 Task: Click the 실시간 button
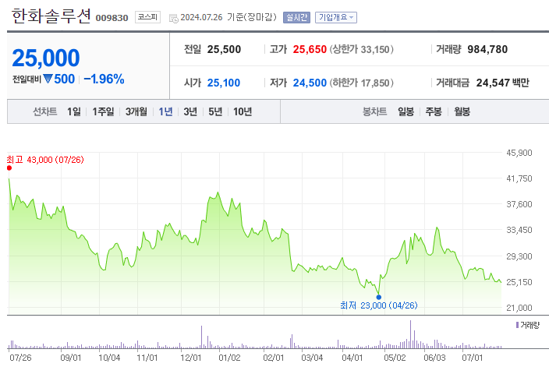click(x=296, y=17)
